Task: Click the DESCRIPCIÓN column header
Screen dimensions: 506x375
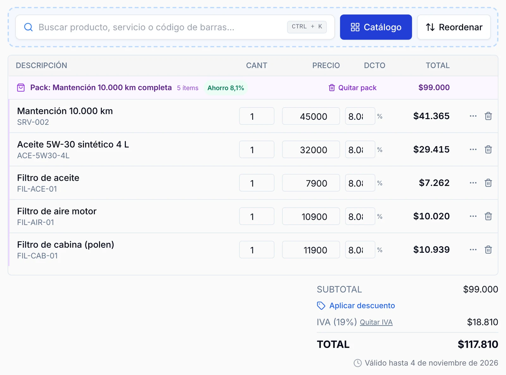Action: (x=41, y=65)
